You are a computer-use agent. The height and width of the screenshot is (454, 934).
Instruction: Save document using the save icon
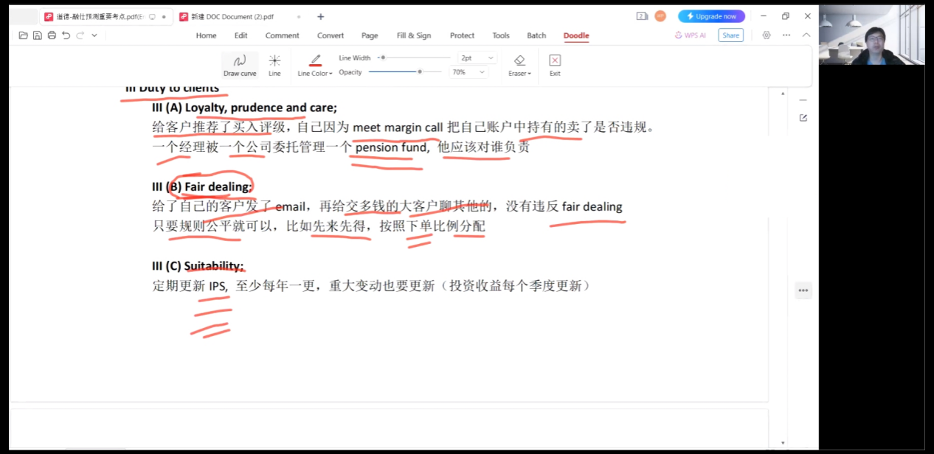[x=38, y=35]
